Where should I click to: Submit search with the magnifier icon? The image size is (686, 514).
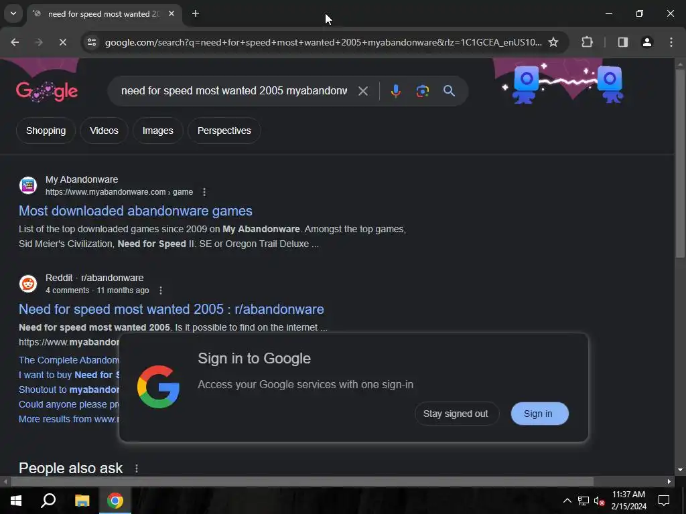coord(449,91)
